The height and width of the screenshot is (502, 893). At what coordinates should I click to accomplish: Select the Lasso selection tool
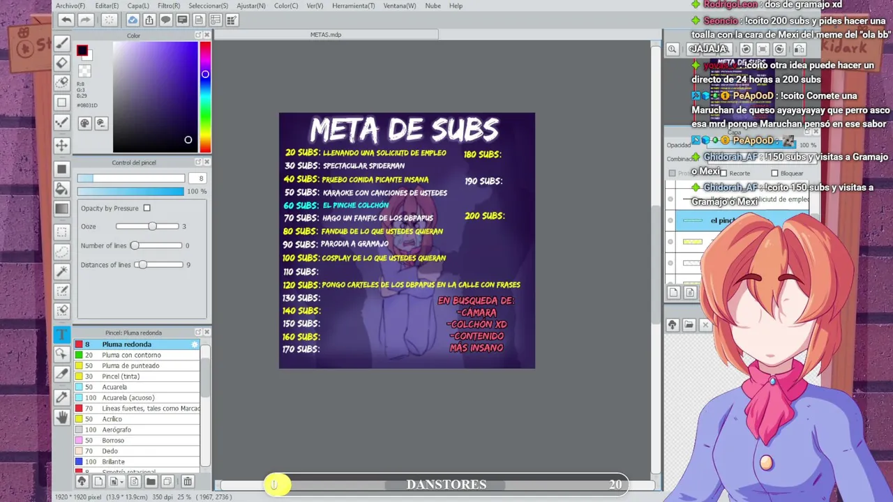coord(61,252)
